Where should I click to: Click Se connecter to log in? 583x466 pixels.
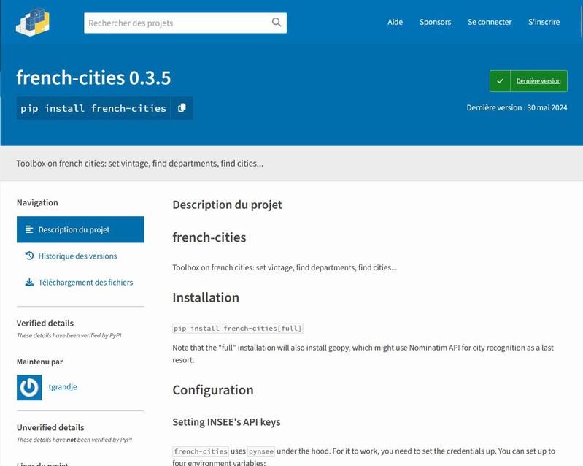490,22
